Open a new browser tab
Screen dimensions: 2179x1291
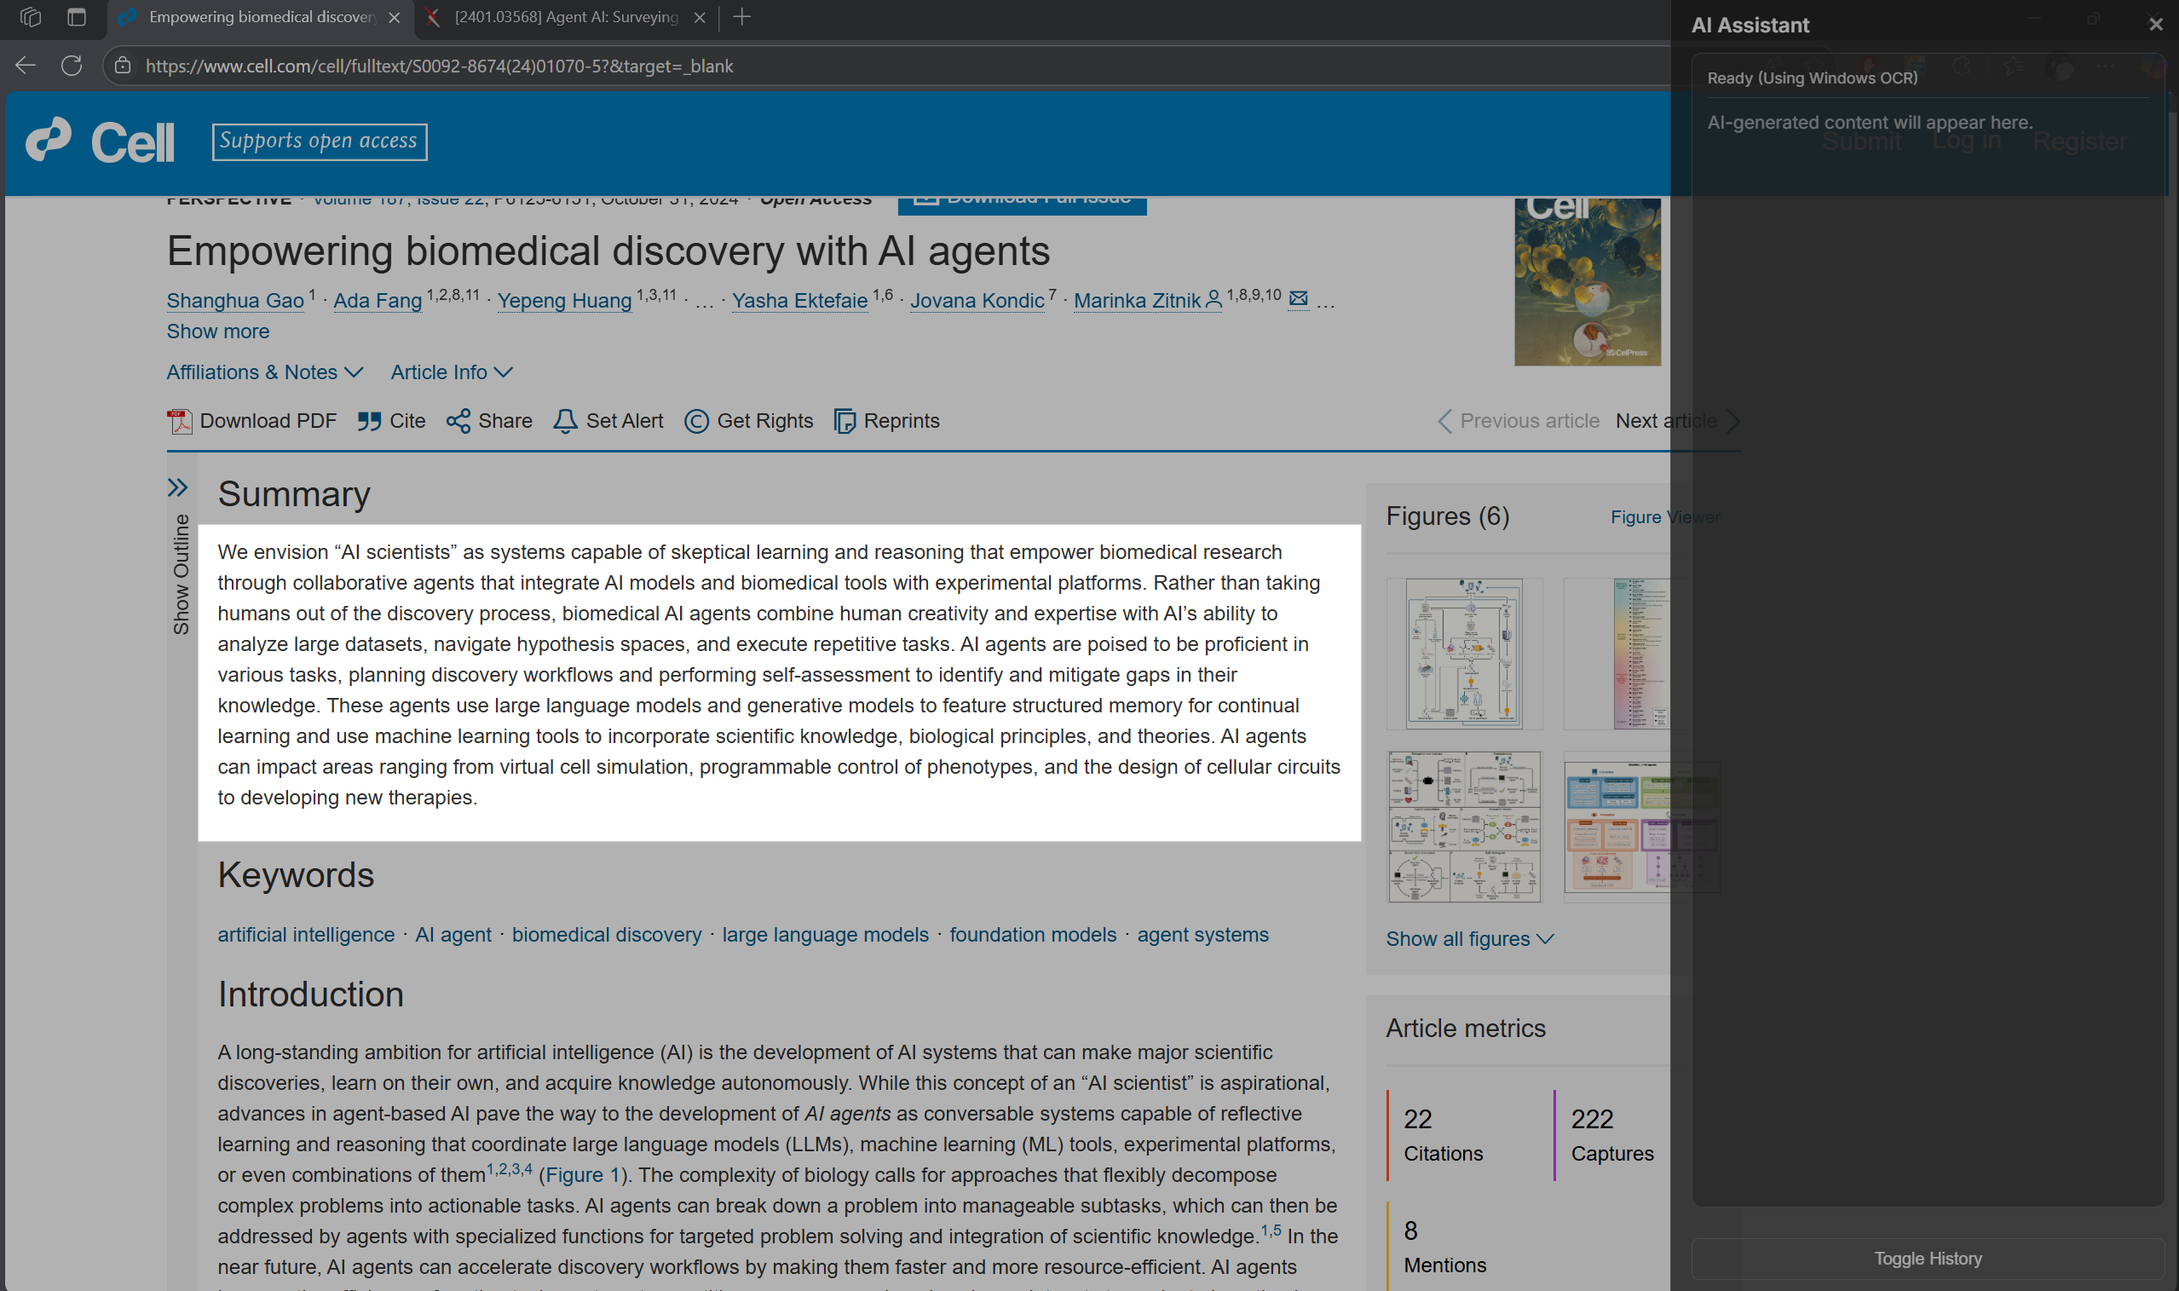(742, 17)
